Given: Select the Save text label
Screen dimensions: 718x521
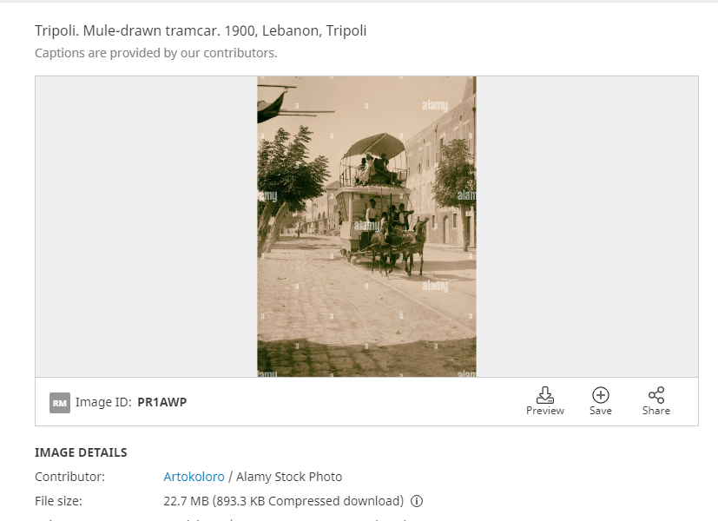Looking at the screenshot, I should [x=600, y=411].
